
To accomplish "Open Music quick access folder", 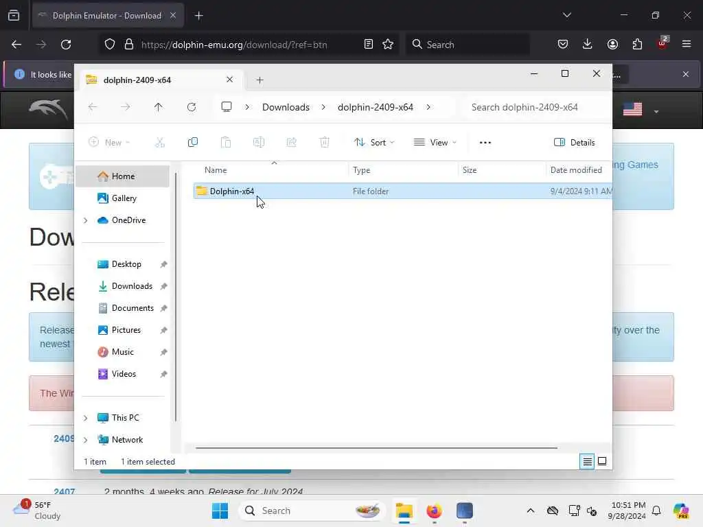I will pos(123,352).
